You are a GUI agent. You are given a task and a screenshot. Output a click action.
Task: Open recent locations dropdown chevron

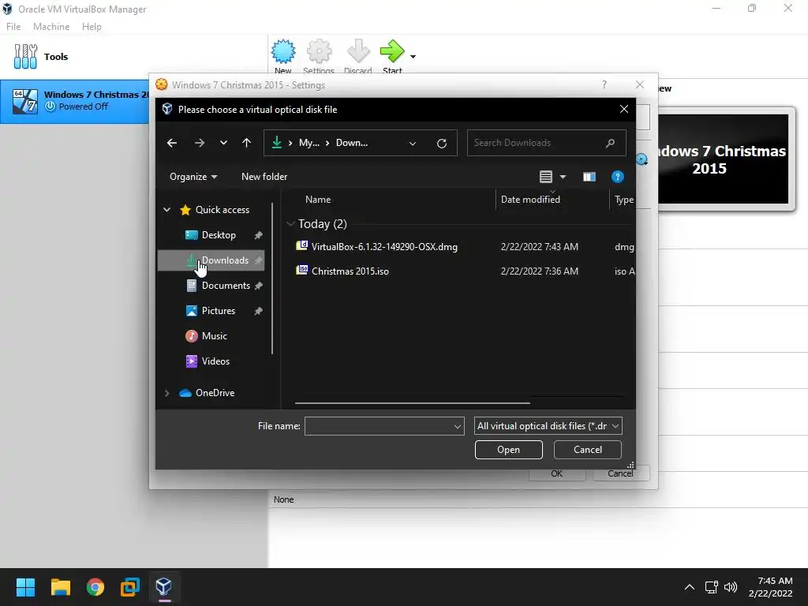pyautogui.click(x=223, y=143)
